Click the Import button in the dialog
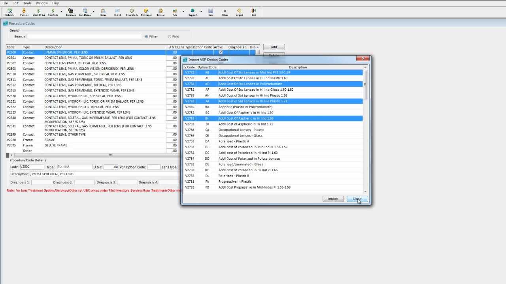The image size is (506, 284). [333, 199]
